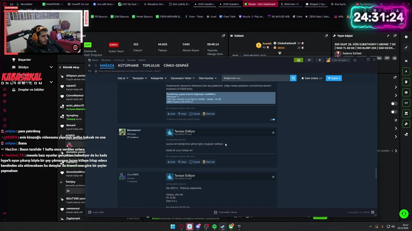Click Oyun Ekle at Steam bottom bar
Viewport: 412px width, 231px height.
[x=96, y=212]
